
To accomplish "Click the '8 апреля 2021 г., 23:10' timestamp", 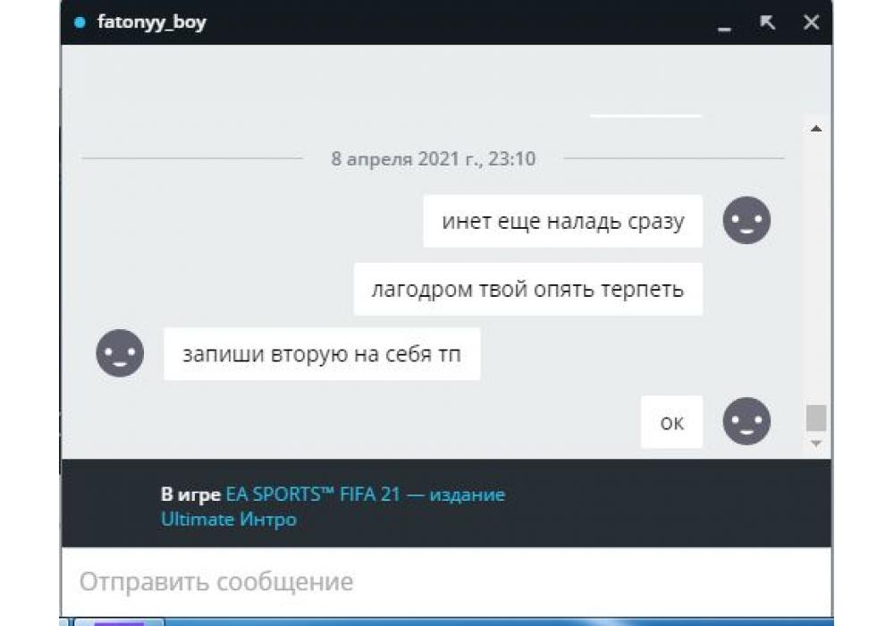I will tap(434, 158).
